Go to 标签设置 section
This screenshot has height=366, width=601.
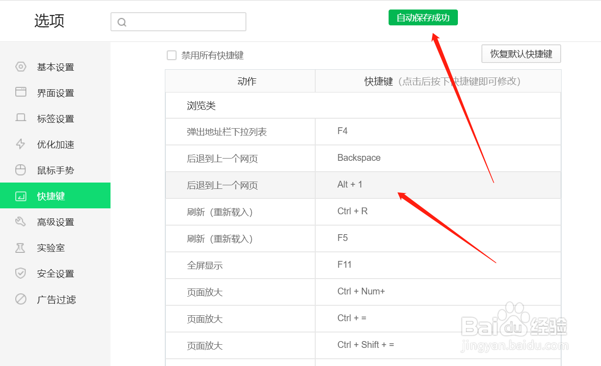[55, 119]
